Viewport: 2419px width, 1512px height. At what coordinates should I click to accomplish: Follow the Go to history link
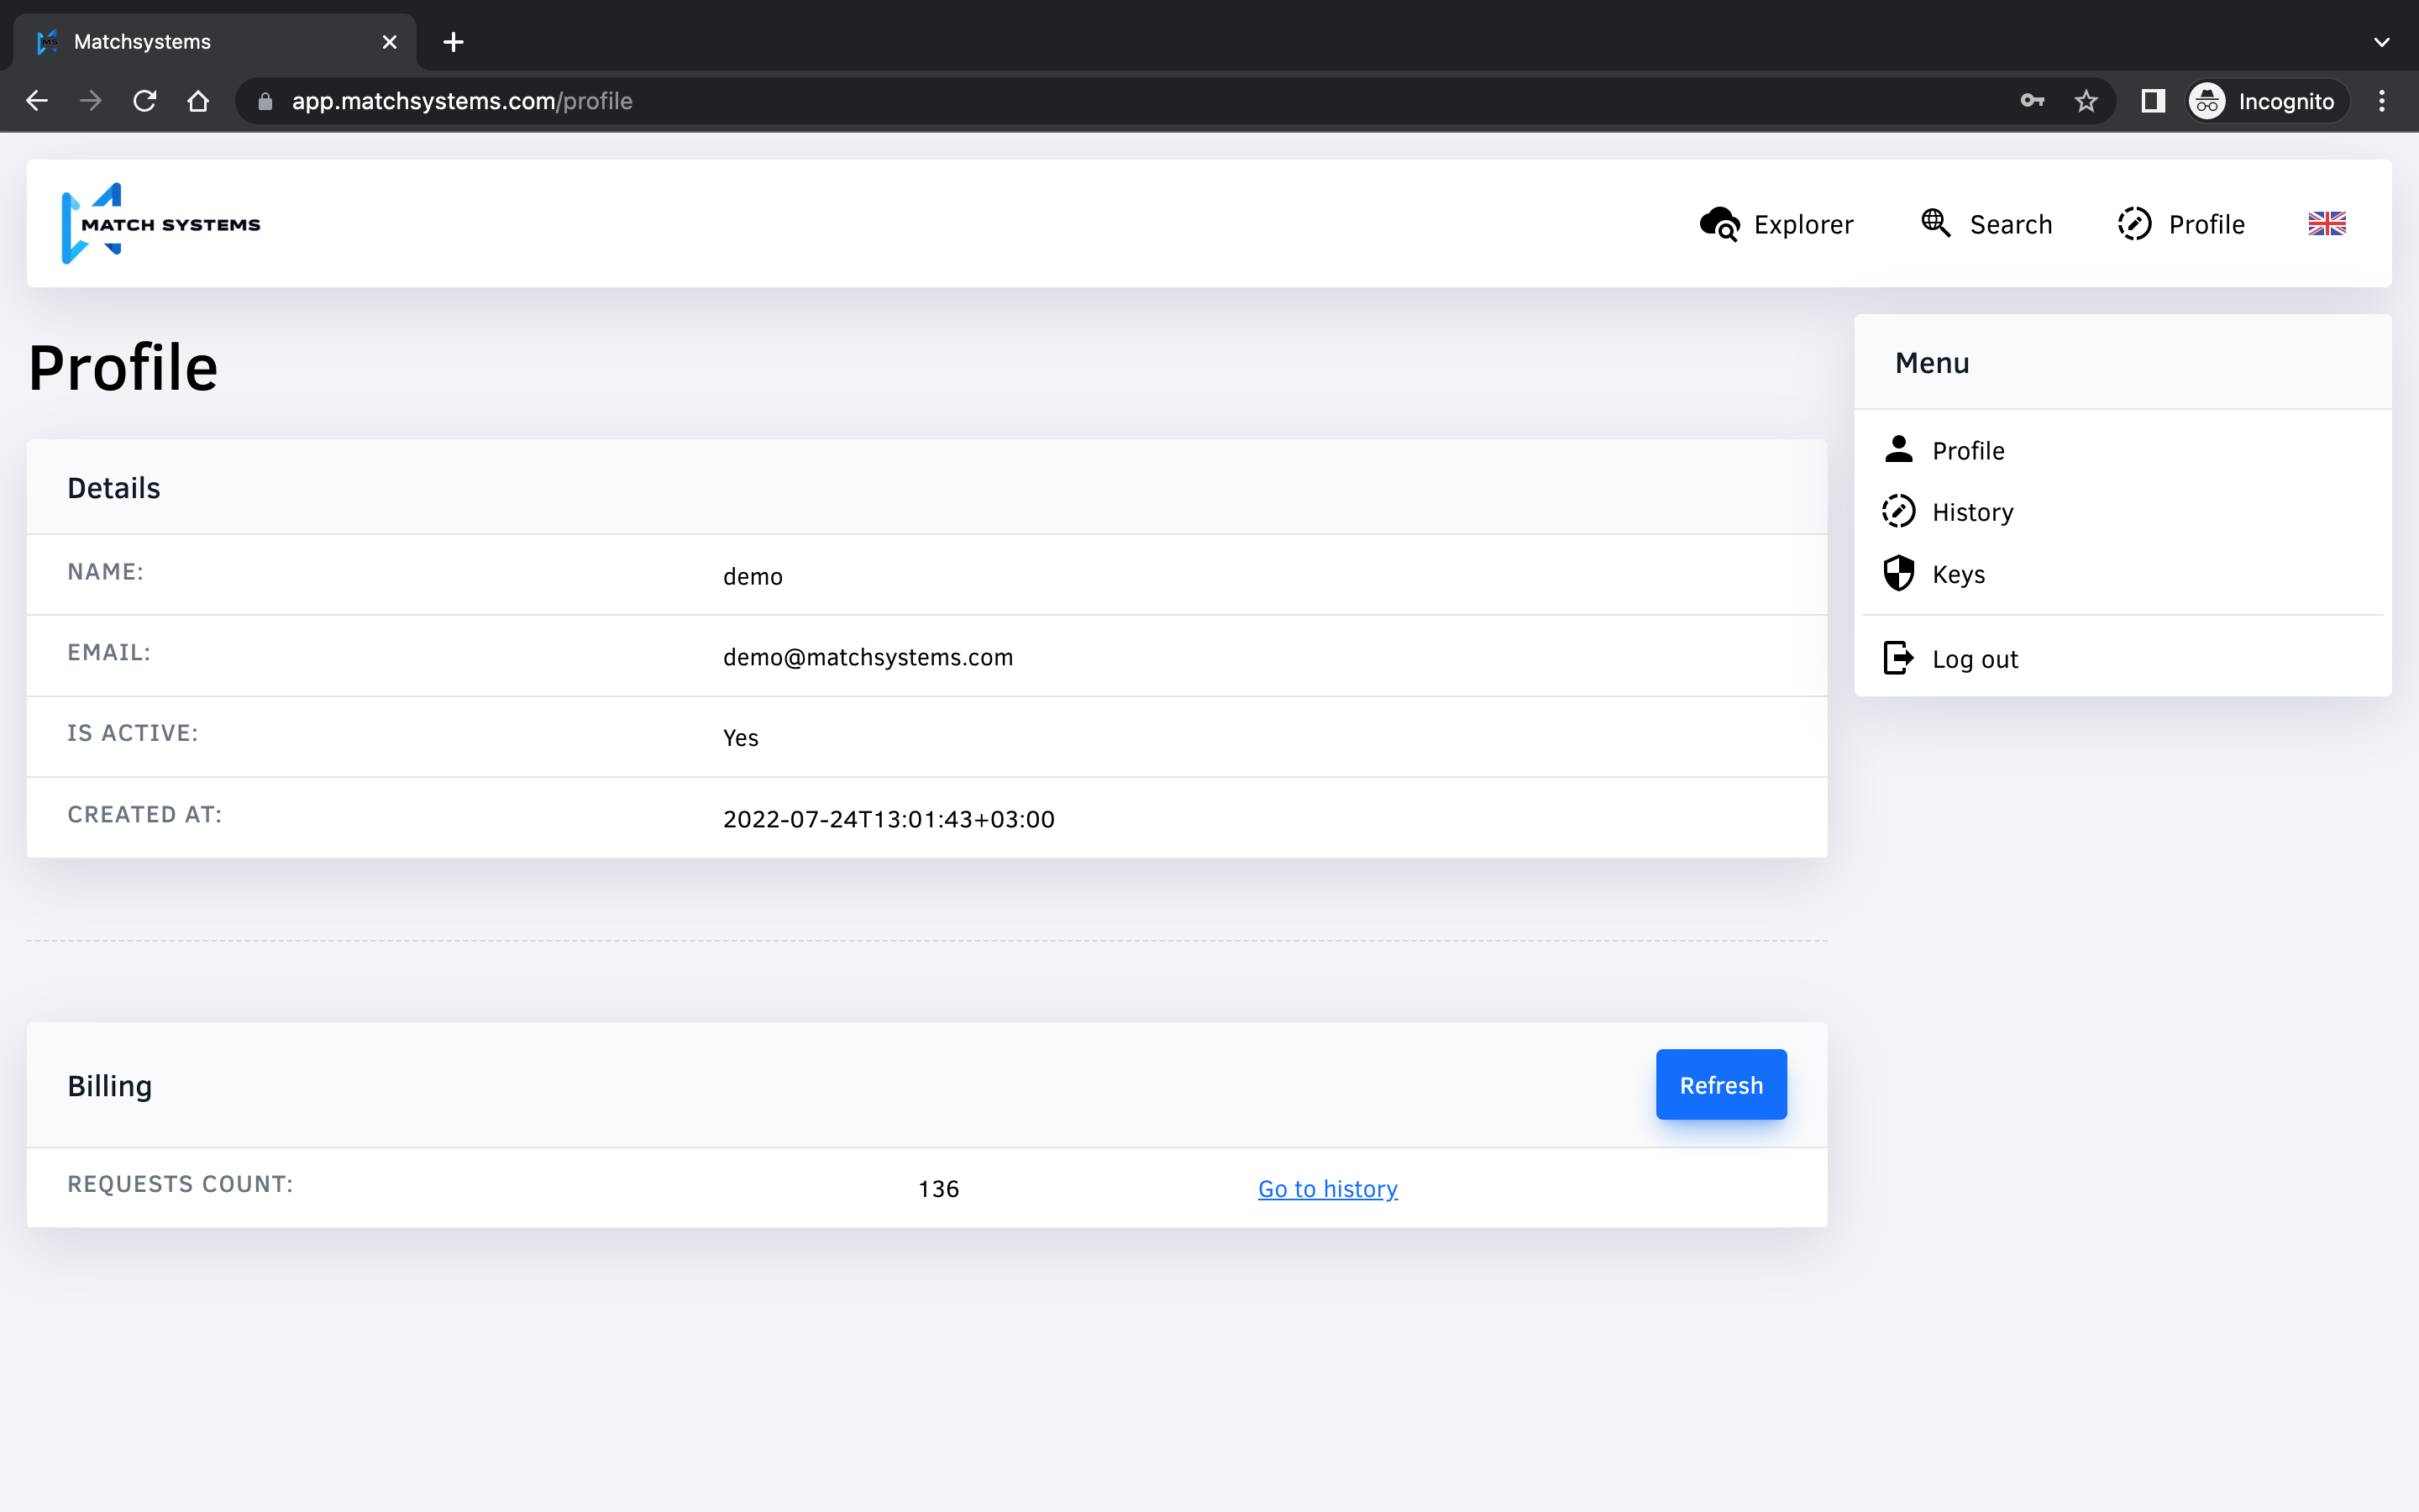point(1327,1188)
